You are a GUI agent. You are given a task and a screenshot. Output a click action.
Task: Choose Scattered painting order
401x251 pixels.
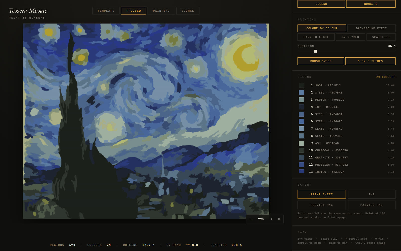(x=381, y=37)
